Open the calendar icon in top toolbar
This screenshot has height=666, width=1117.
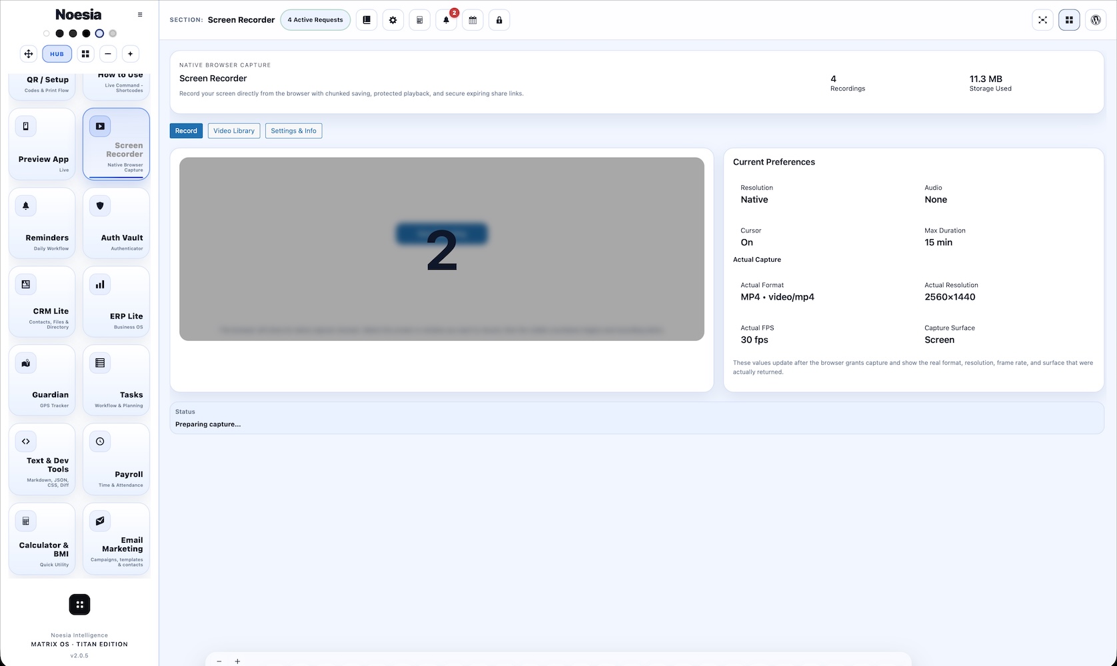[473, 20]
